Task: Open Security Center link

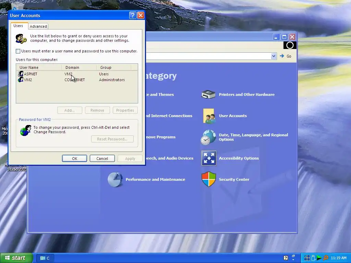Action: point(234,179)
